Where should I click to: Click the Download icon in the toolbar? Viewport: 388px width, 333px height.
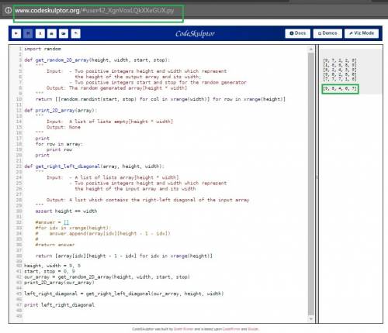40,33
